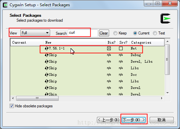Click the version text 7.56.1-1
Screen dimensions: 180x129
click(x=57, y=48)
